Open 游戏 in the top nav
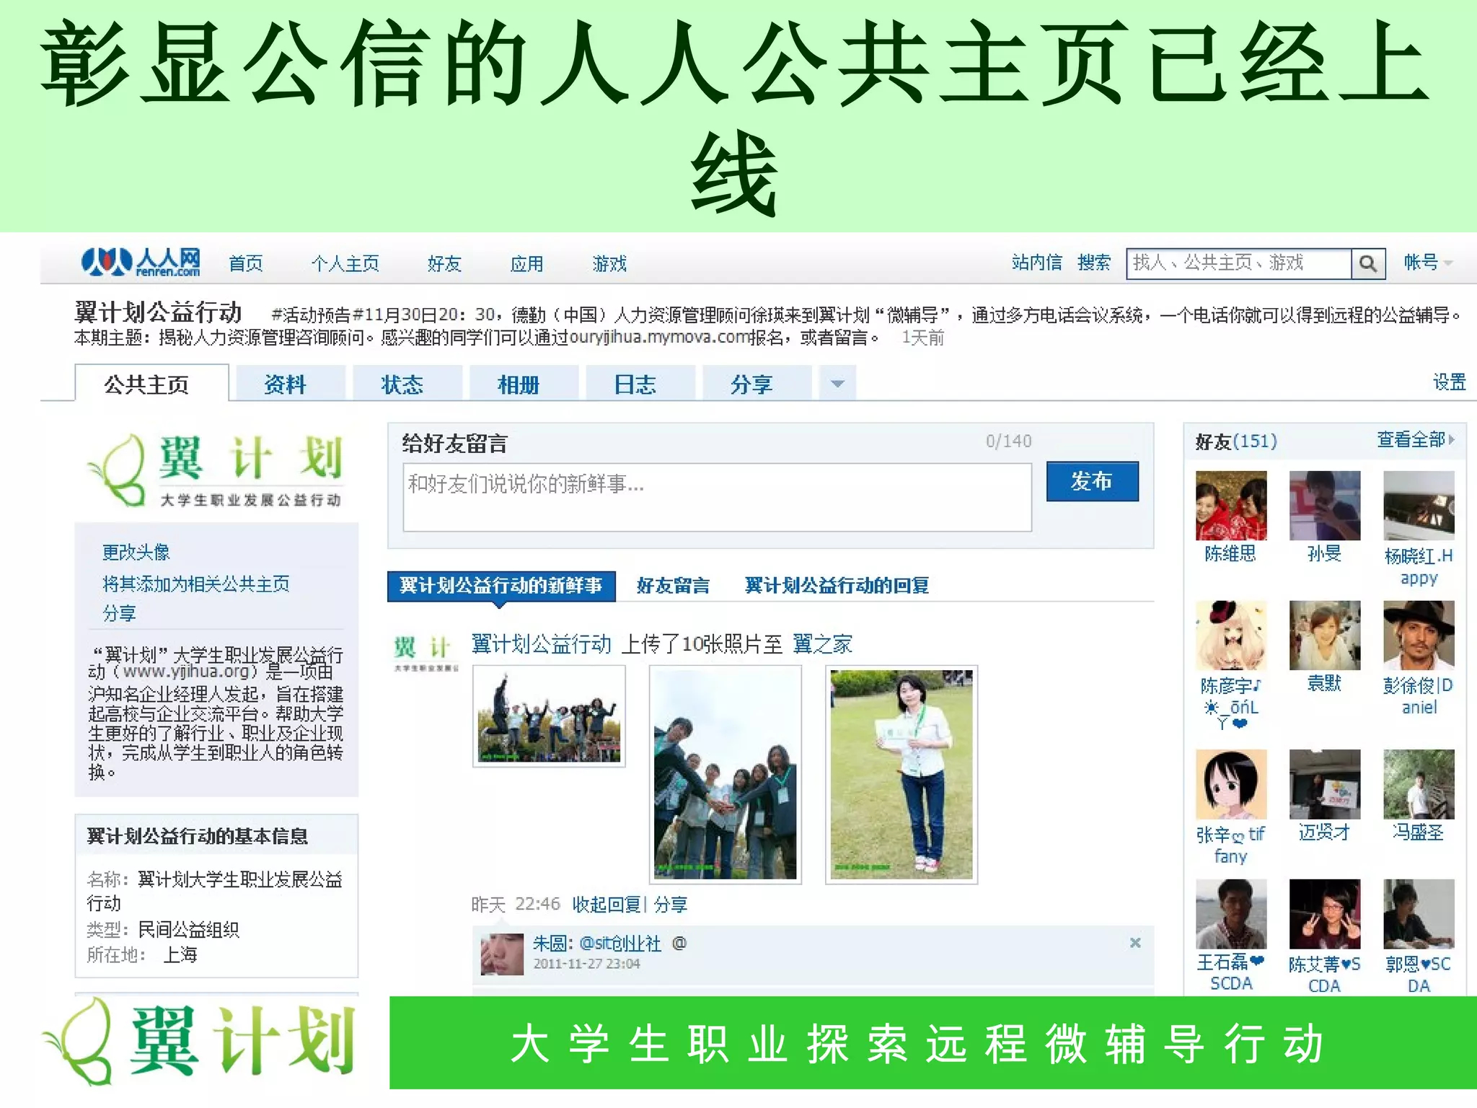Viewport: 1477px width, 1108px height. tap(609, 263)
